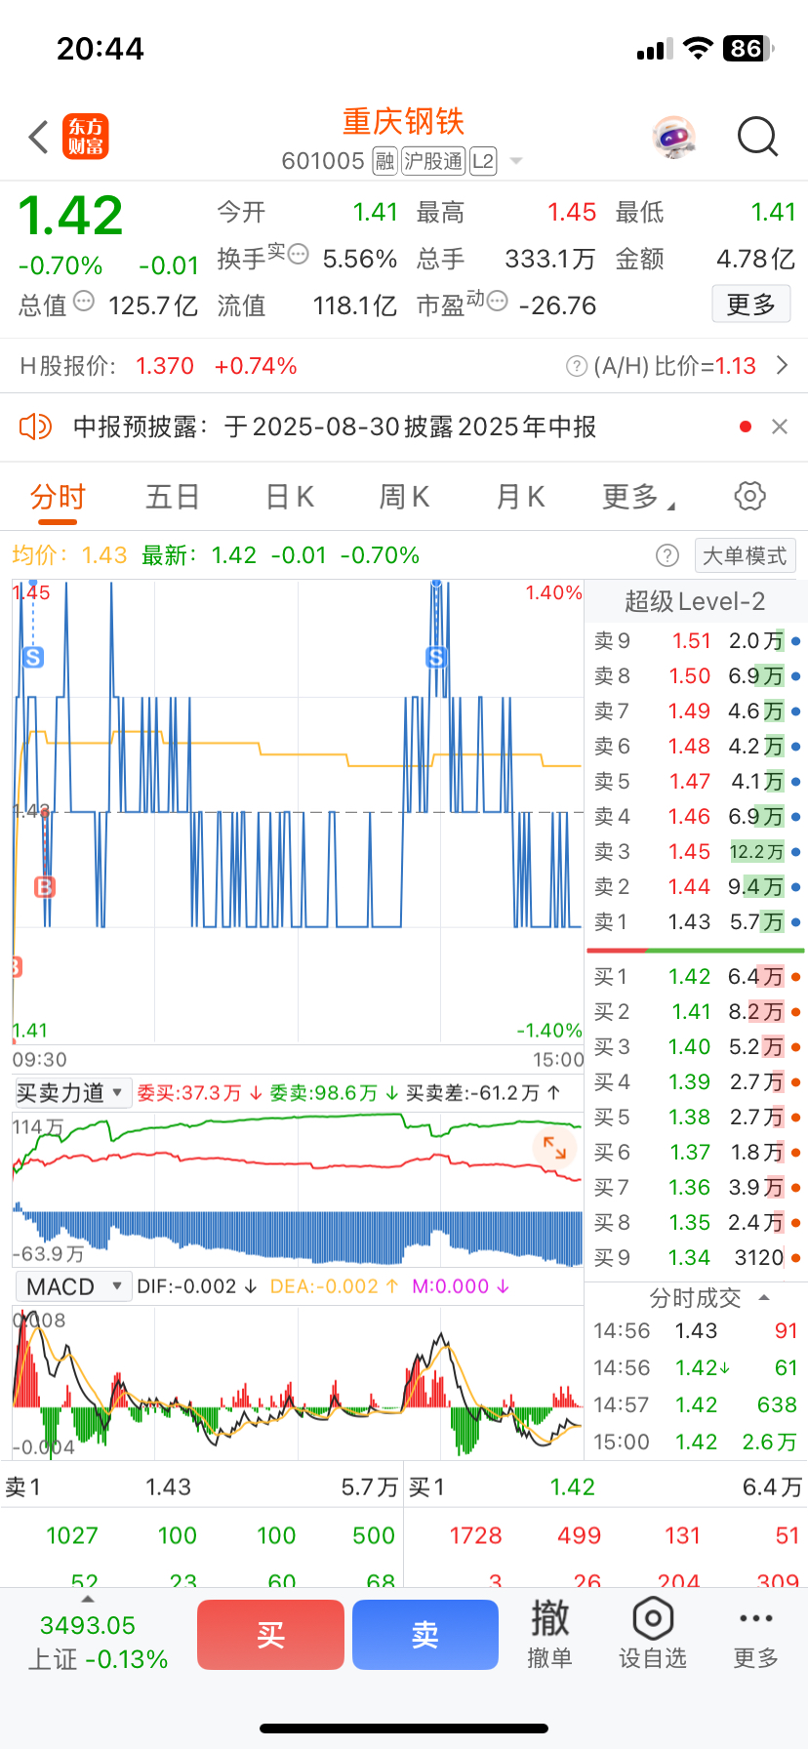Tap the 更多 button in quote panel
Image resolution: width=808 pixels, height=1749 pixels.
tap(750, 305)
